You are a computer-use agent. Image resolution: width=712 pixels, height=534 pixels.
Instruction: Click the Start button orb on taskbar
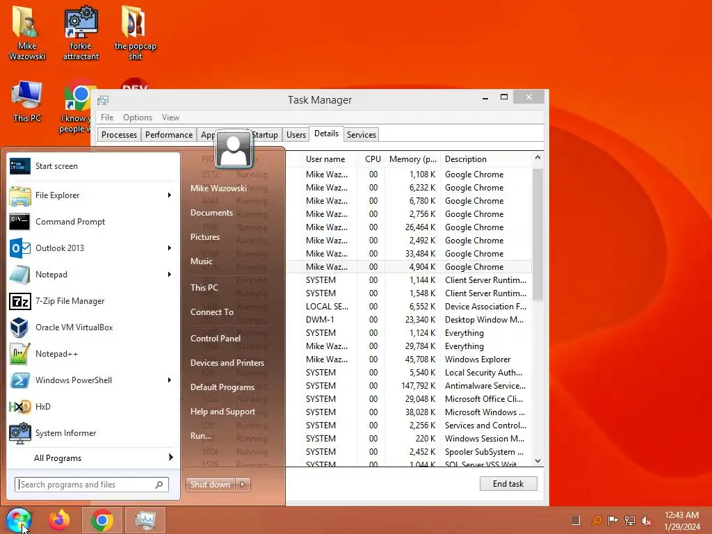coord(19,520)
